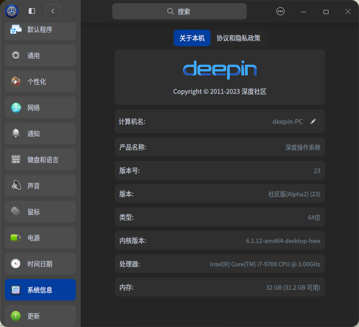The width and height of the screenshot is (359, 327).
Task: Open 时间日期 date and time settings
Action: (x=40, y=264)
